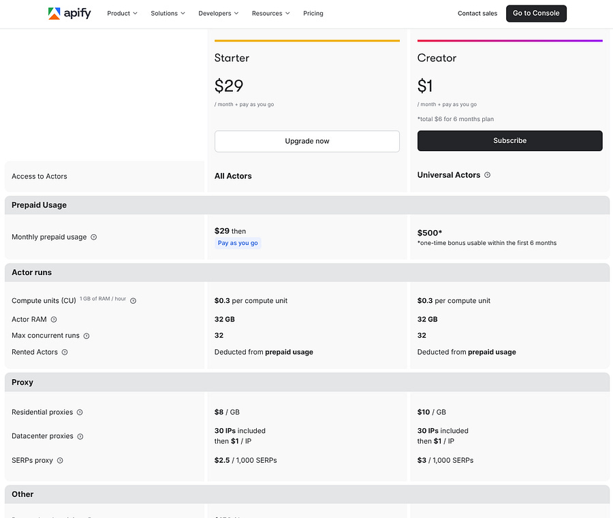
Task: Click the '*total $6 for 6 months plan' note
Action: [456, 119]
